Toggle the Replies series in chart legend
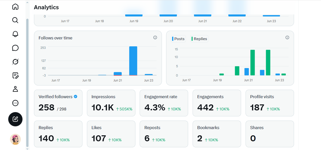Screen dimensions: 321x150 pyautogui.click(x=199, y=39)
